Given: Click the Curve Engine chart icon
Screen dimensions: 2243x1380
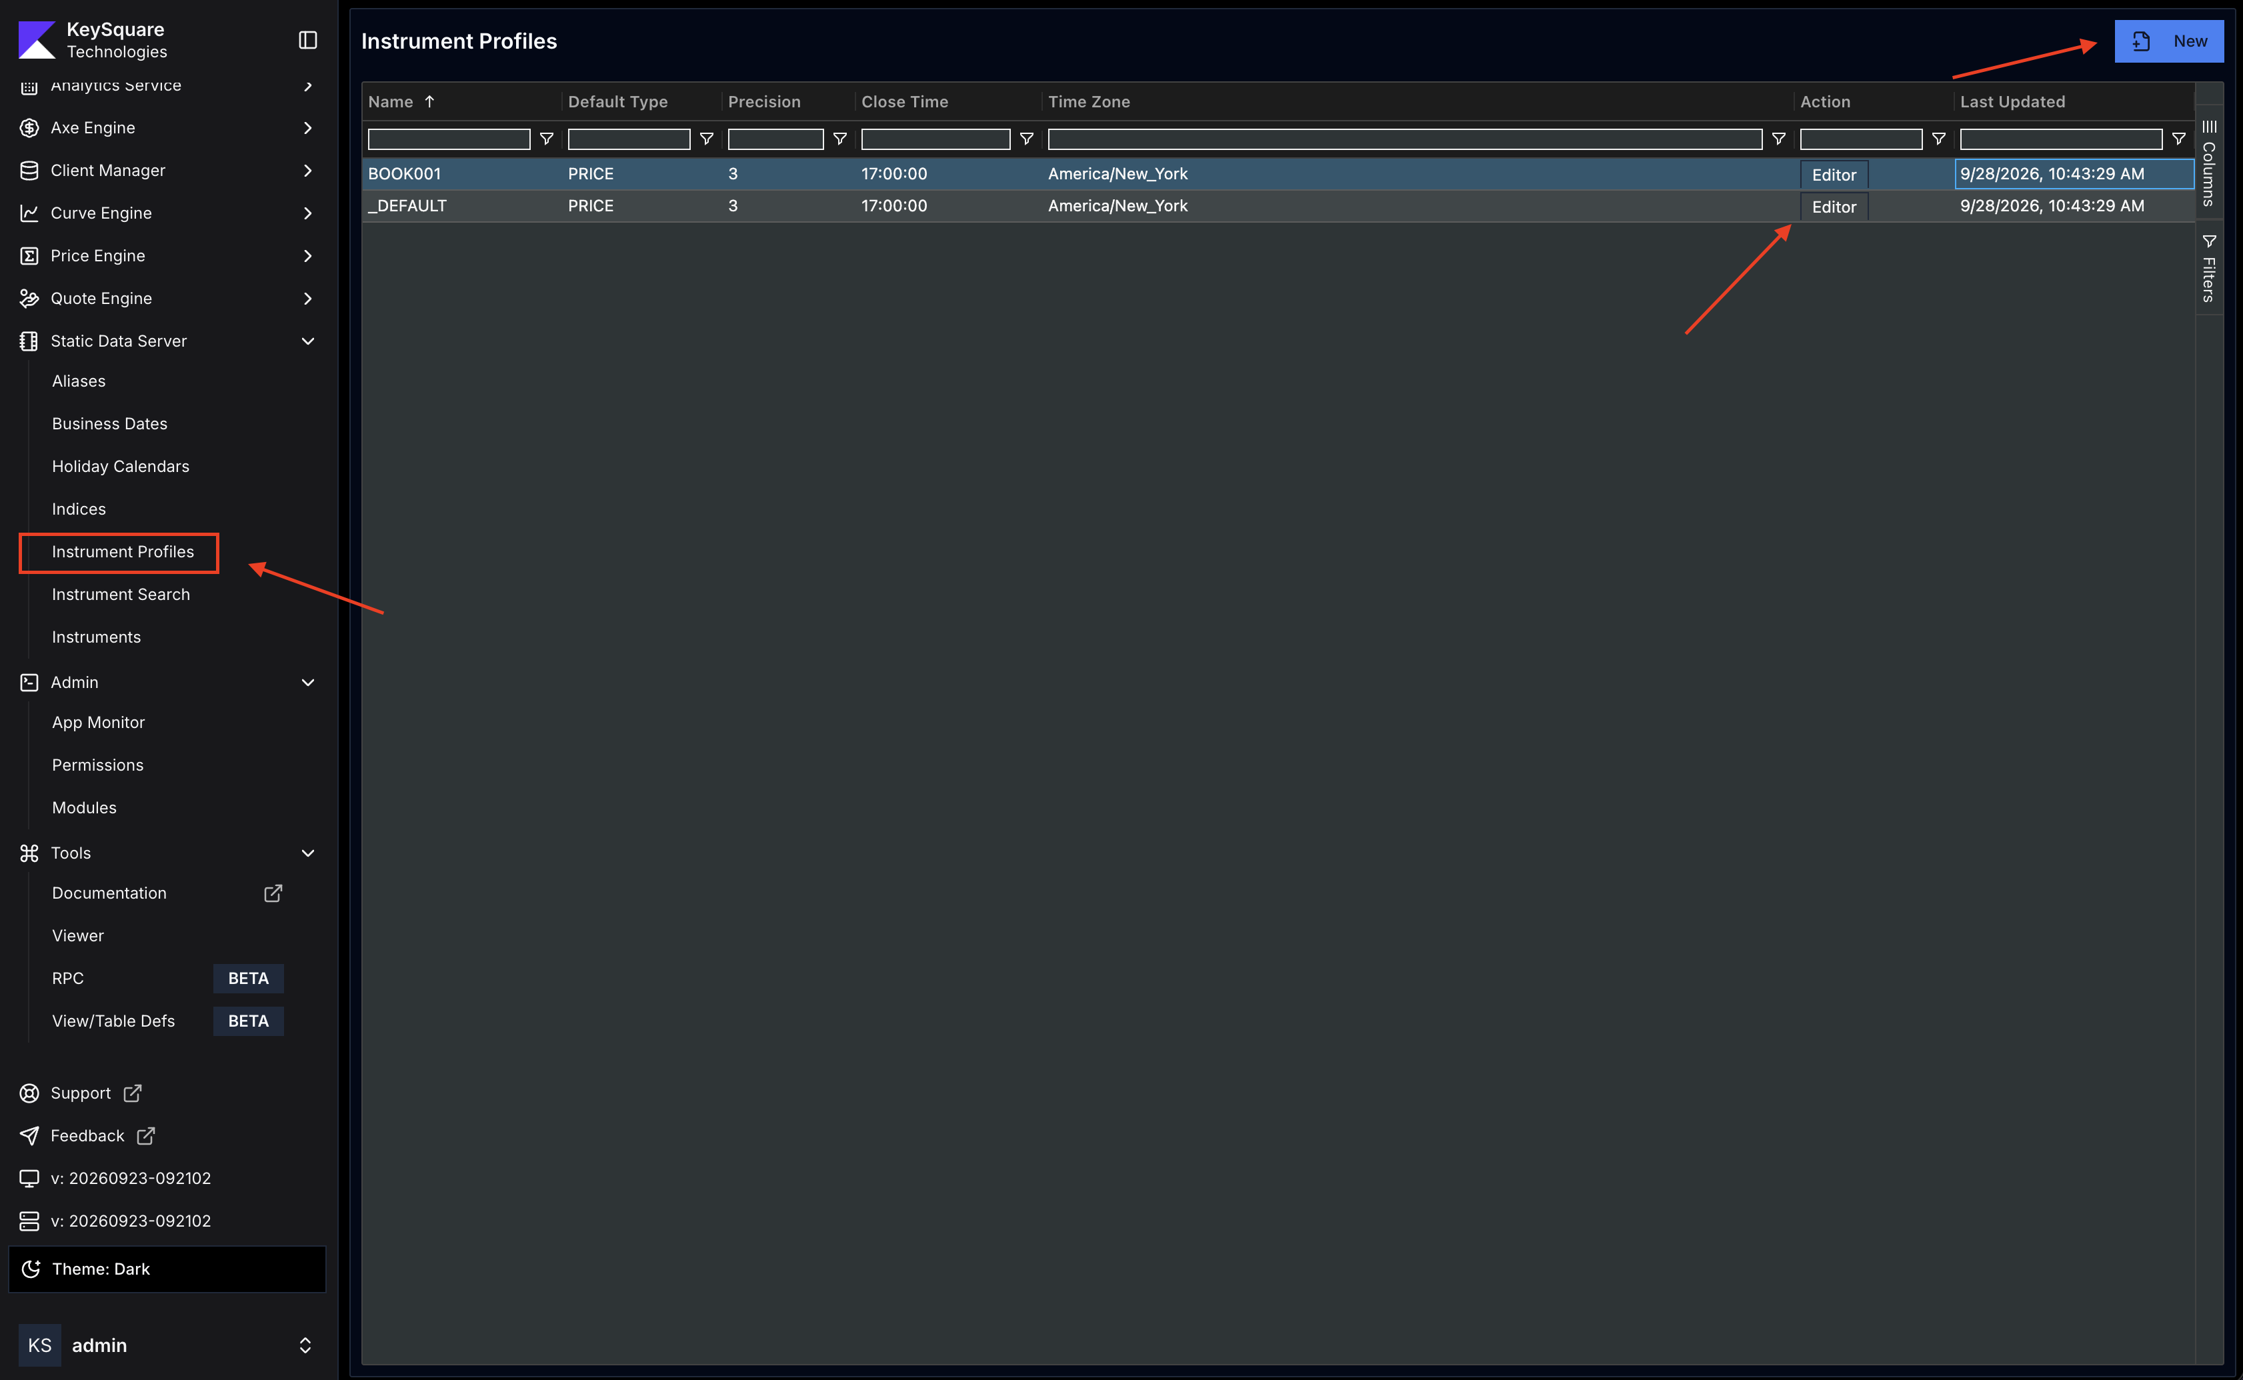Looking at the screenshot, I should (x=29, y=213).
